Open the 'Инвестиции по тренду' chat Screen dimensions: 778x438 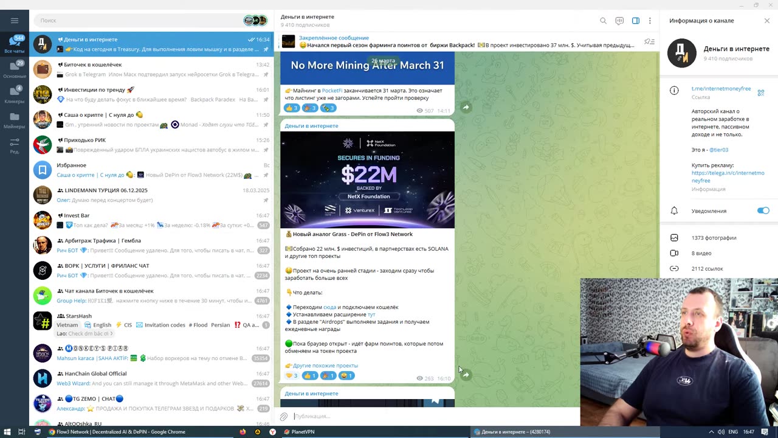(x=151, y=94)
